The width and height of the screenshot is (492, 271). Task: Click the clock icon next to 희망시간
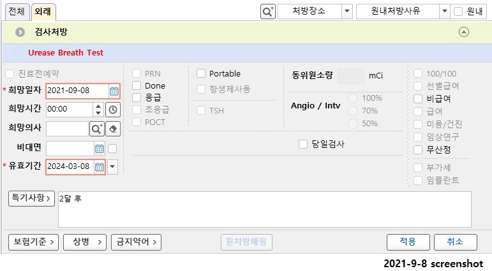113,110
